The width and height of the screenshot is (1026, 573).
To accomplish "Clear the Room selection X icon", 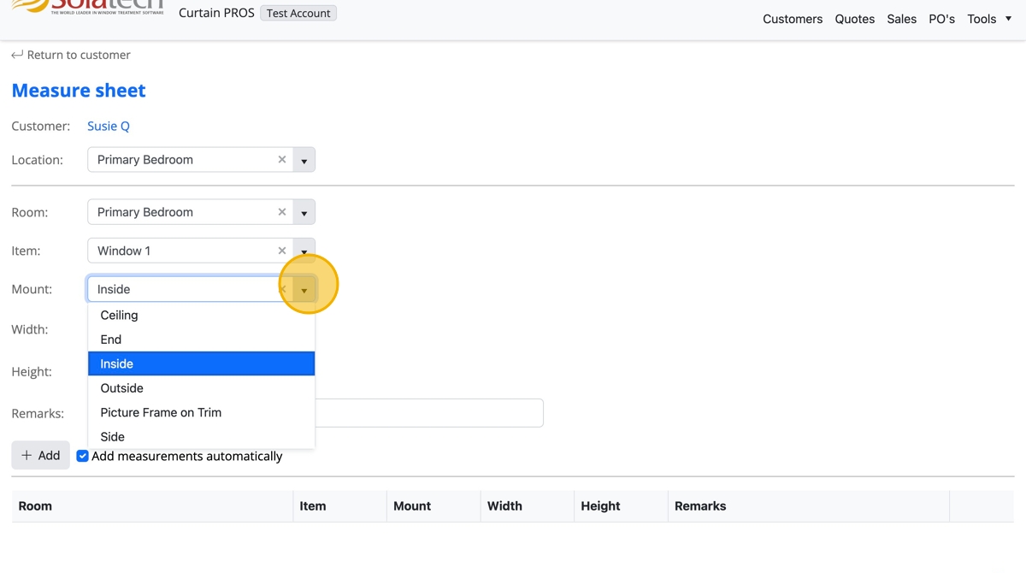I will coord(282,212).
